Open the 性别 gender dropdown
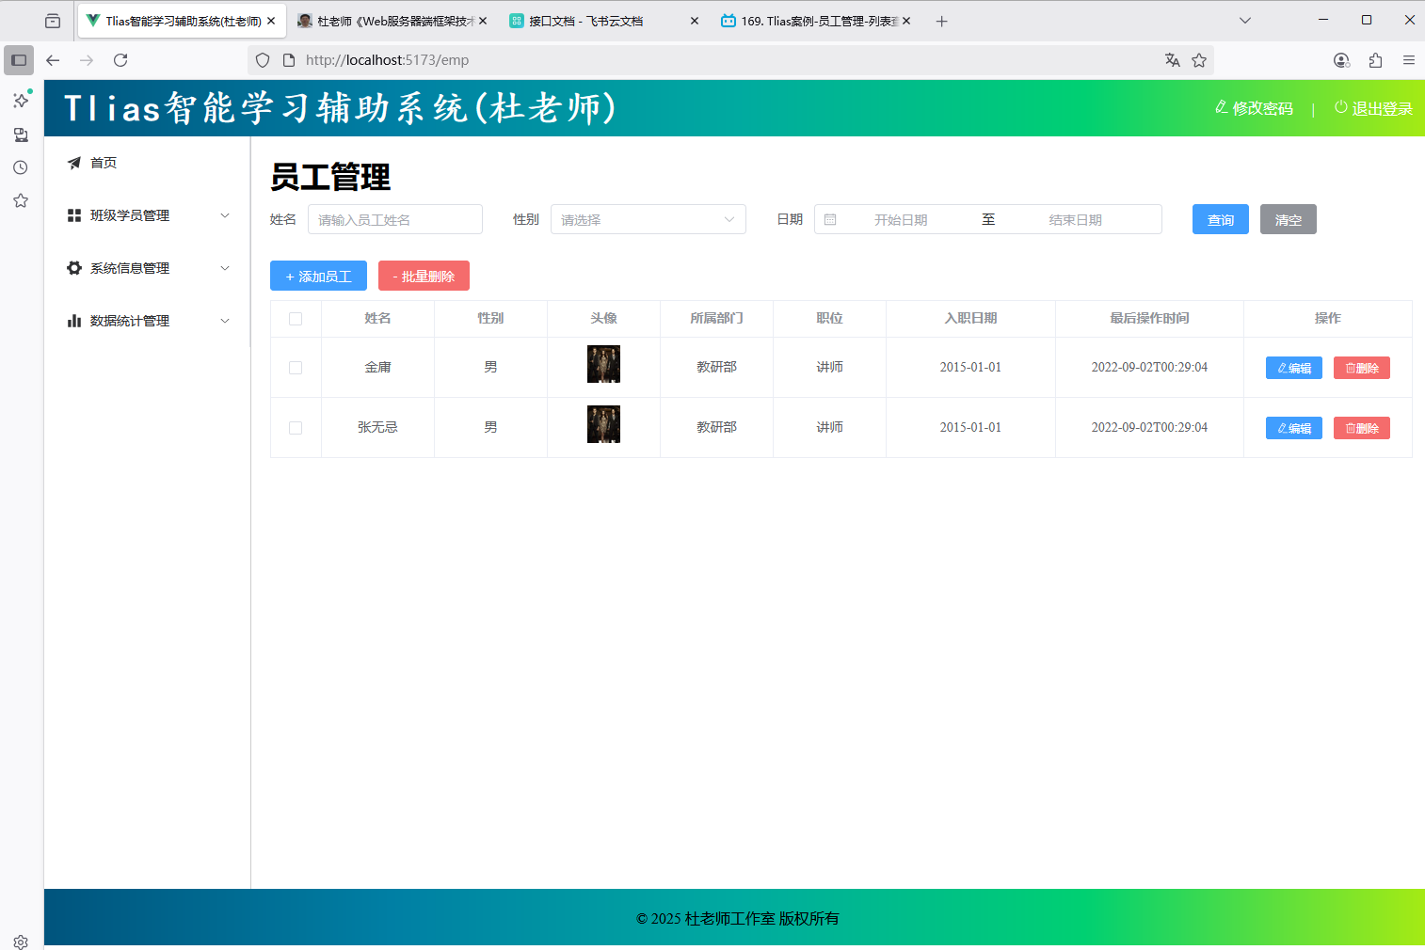The width and height of the screenshot is (1425, 950). [648, 220]
